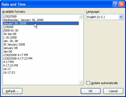
Task: Select the 1/30/2008 4:17:23 PM format
Action: 41,58
